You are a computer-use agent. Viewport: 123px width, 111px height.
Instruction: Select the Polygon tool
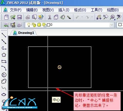point(4,55)
